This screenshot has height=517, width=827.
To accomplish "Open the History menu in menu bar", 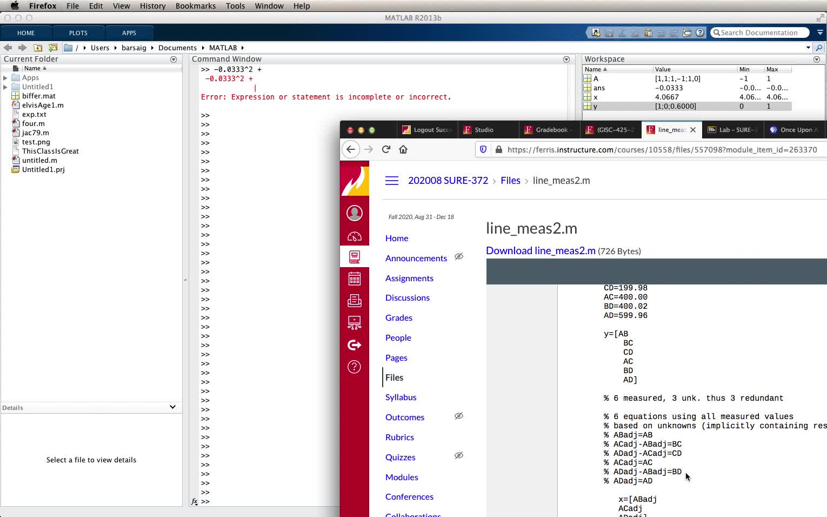I will click(153, 6).
